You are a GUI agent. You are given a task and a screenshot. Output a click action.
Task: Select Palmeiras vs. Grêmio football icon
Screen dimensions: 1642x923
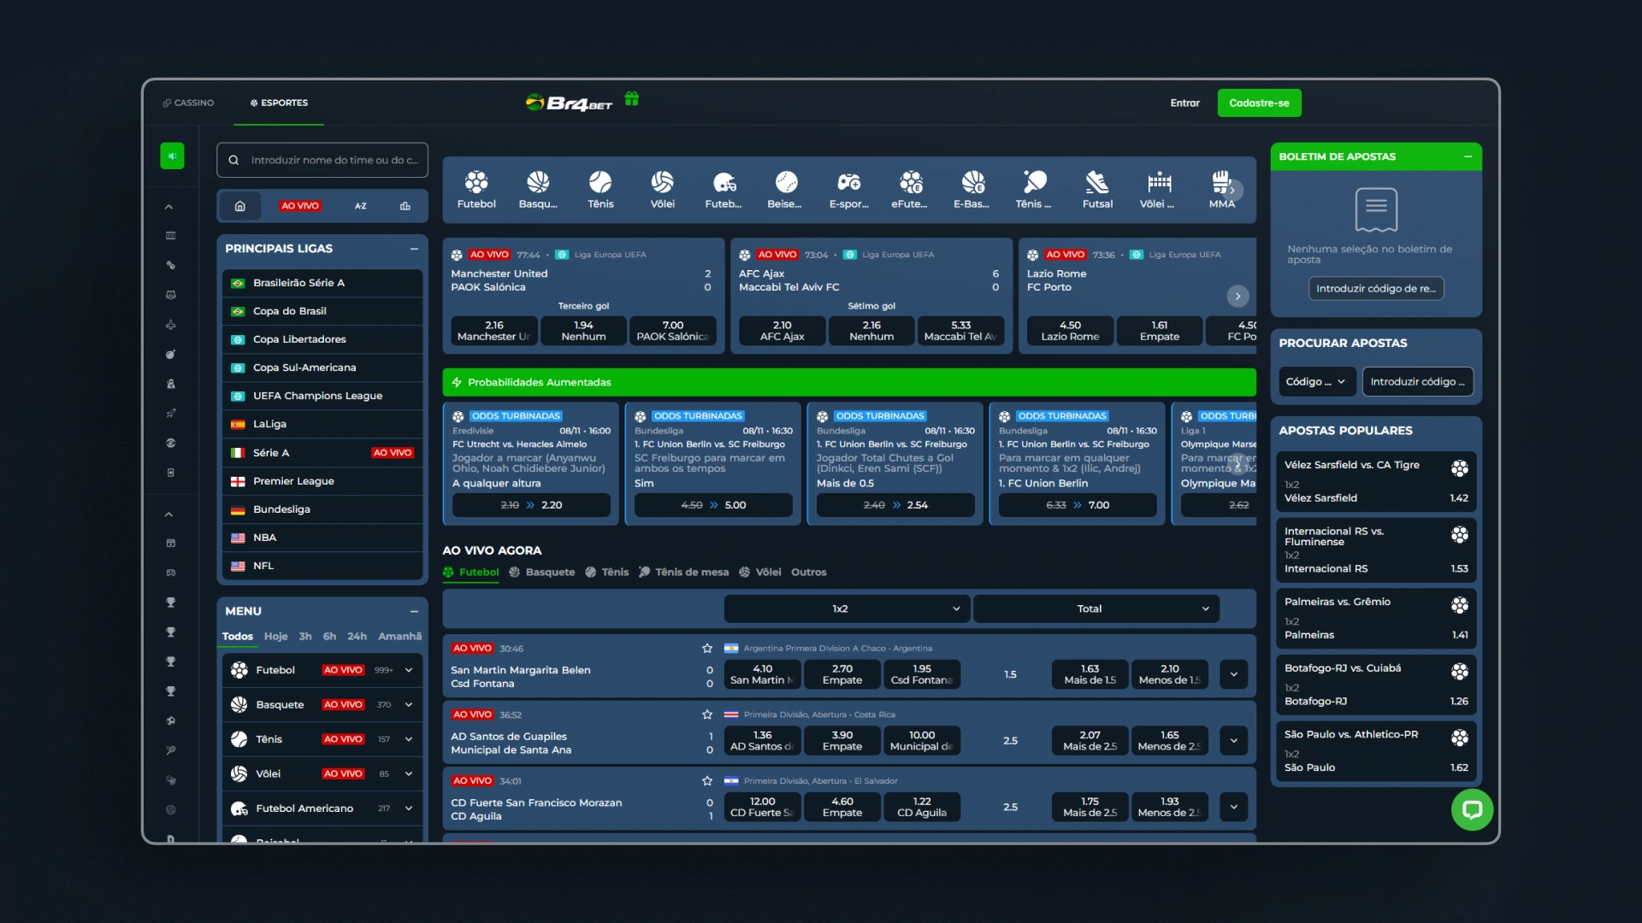1460,605
